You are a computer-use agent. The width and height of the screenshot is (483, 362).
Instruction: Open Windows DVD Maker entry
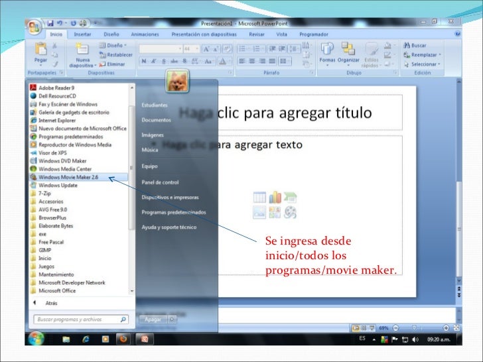click(58, 160)
